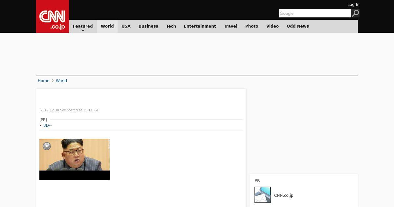The height and width of the screenshot is (207, 394).
Task: Expand the Featured menu chevron
Action: coord(83,30)
